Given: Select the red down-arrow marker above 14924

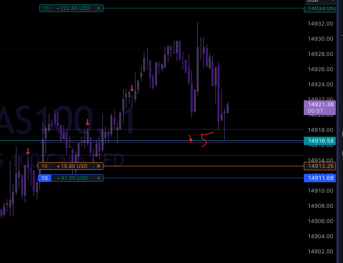Looking at the screenshot, I should (x=132, y=88).
